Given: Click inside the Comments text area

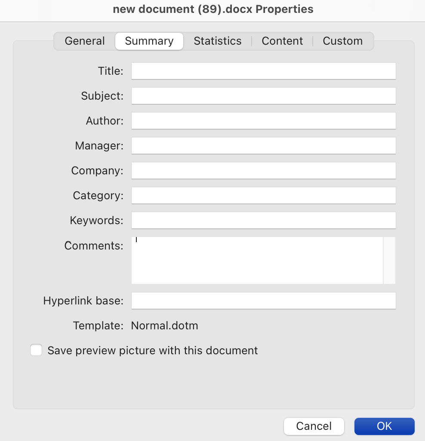Looking at the screenshot, I should 257,260.
